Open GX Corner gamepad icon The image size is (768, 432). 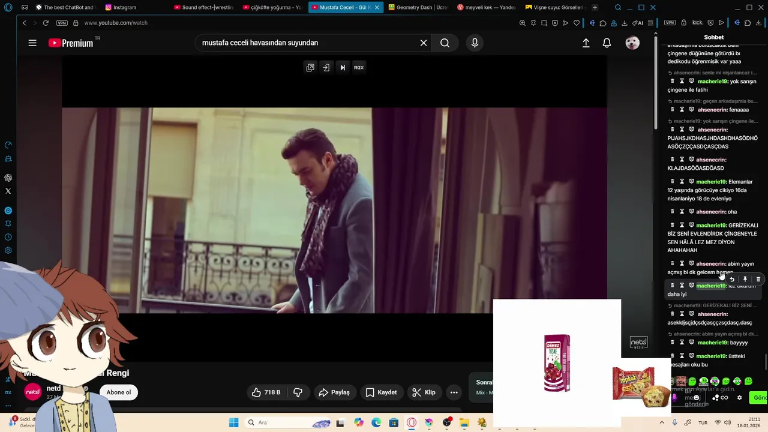click(25, 7)
